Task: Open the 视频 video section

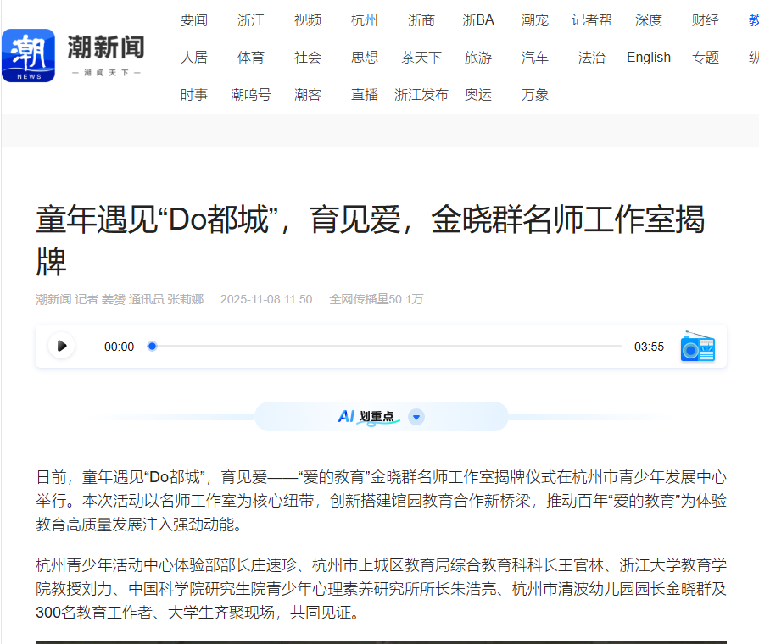Action: (308, 20)
